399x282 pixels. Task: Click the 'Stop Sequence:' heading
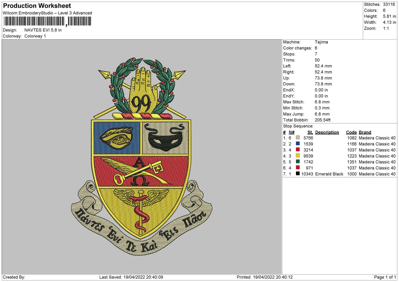[298, 126]
